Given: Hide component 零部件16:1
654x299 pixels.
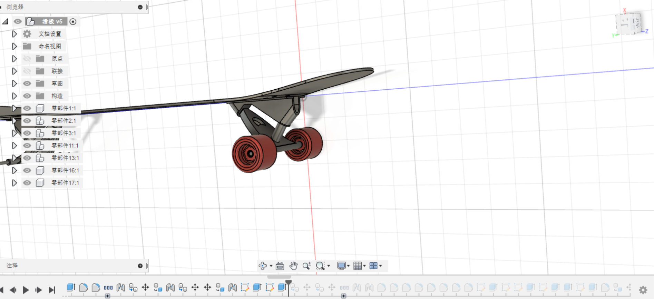Looking at the screenshot, I should coord(27,170).
